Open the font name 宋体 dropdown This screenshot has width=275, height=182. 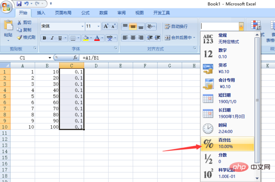82,26
